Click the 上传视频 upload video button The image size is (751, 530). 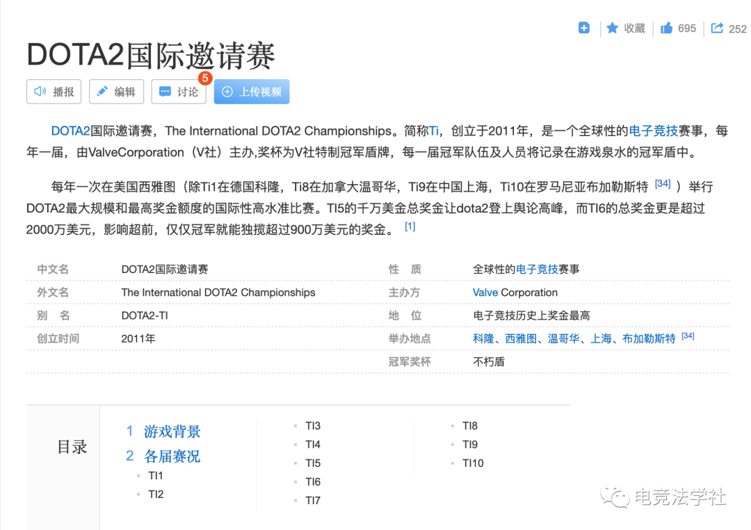[x=252, y=92]
